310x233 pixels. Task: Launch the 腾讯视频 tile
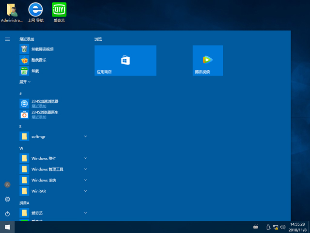207,60
